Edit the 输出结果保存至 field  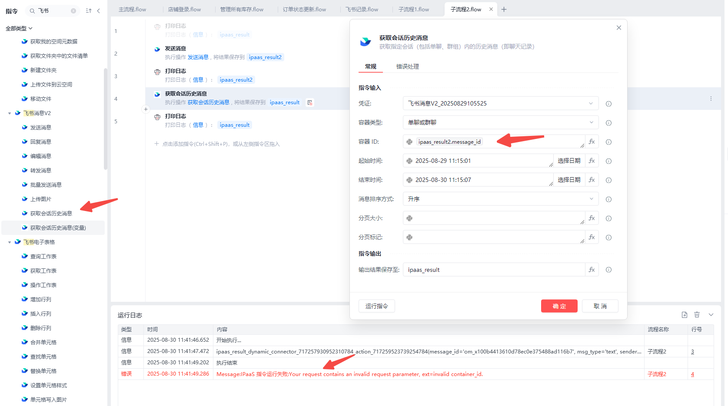494,270
